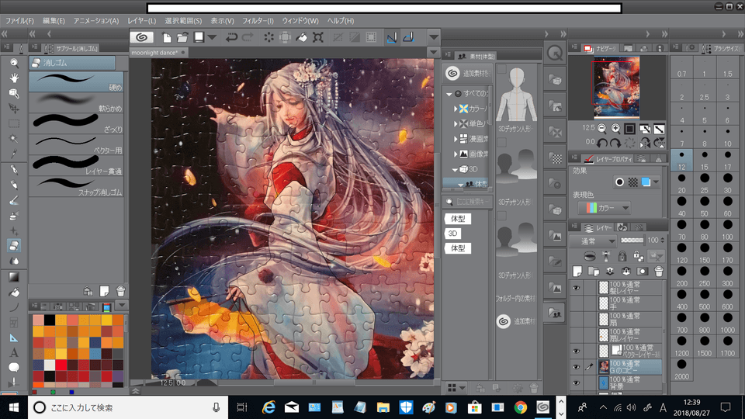
Task: Click the Undo arrow in command bar
Action: click(231, 36)
